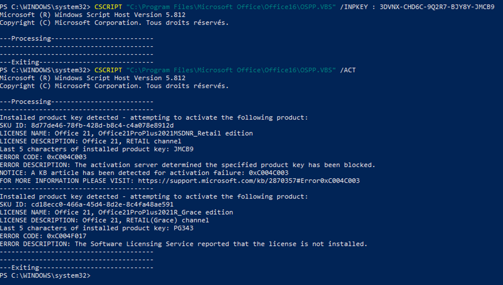
Task: Click the empty prompt at bottom line
Action: 45,275
